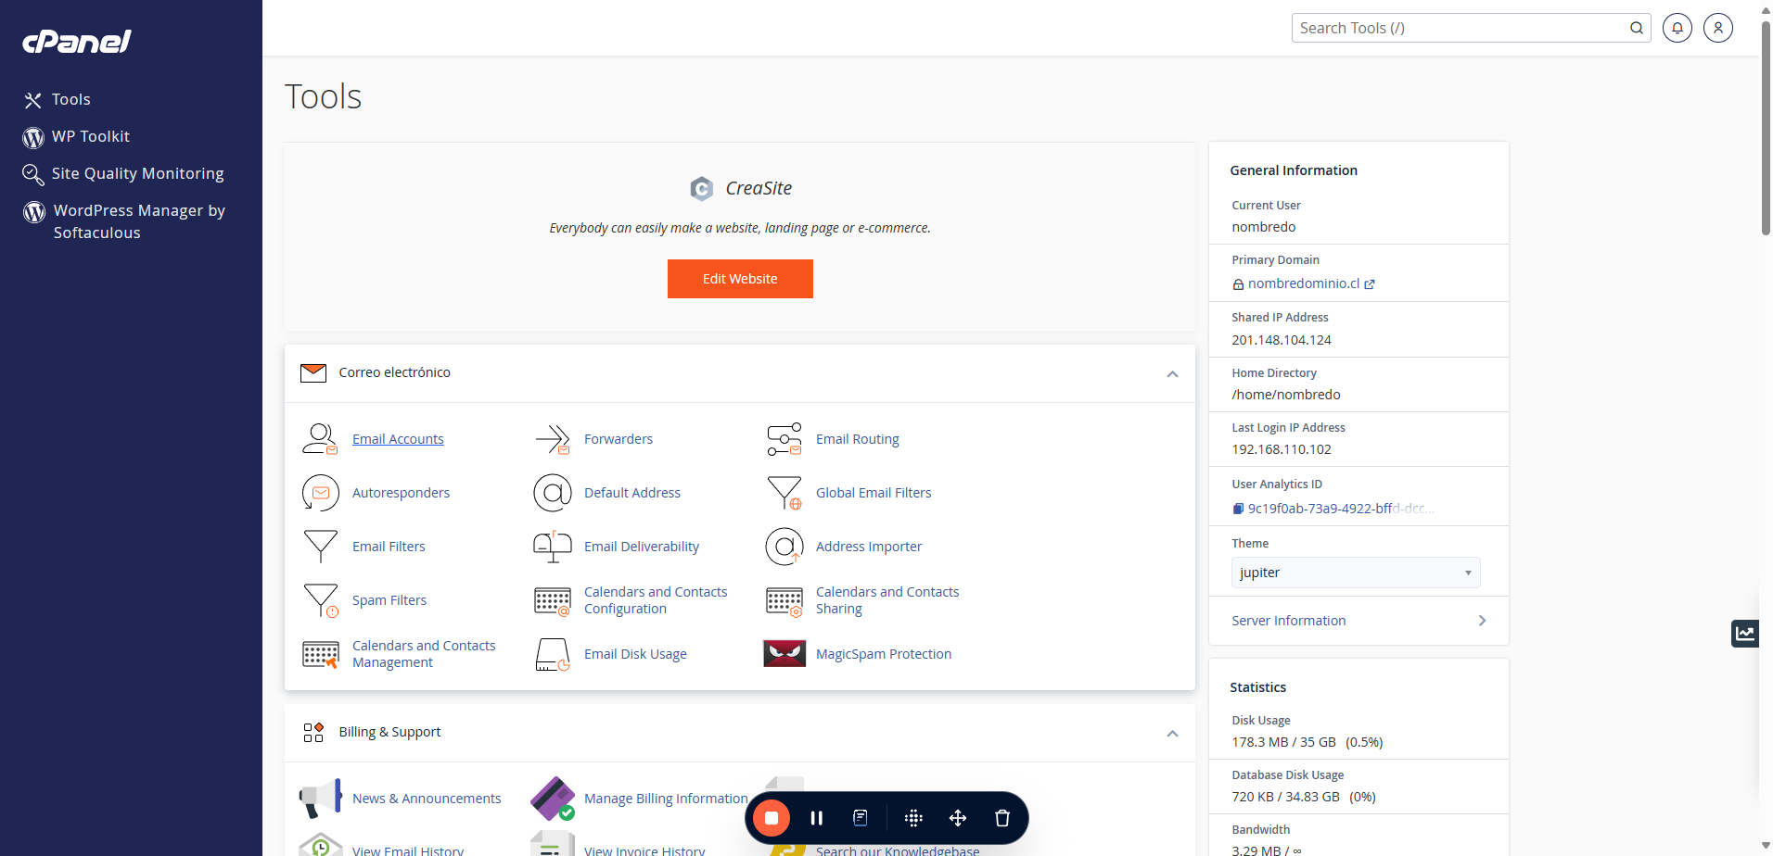The height and width of the screenshot is (856, 1773).
Task: Open the Email Accounts icon
Action: [x=320, y=439]
